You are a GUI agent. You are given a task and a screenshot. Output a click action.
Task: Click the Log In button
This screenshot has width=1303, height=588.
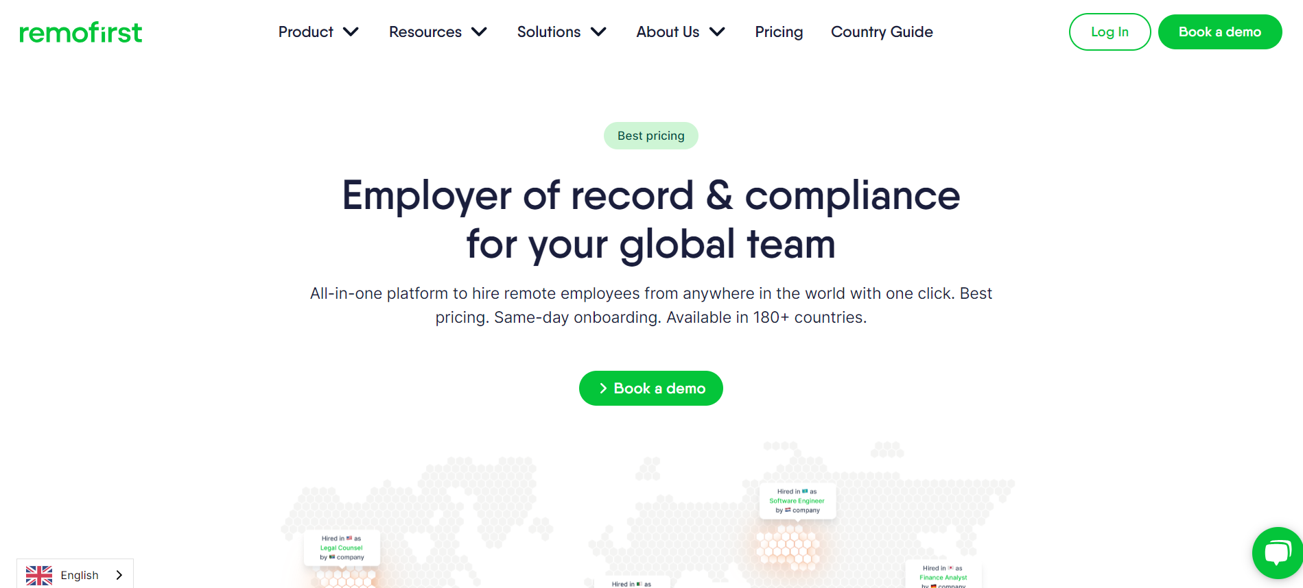click(1110, 32)
